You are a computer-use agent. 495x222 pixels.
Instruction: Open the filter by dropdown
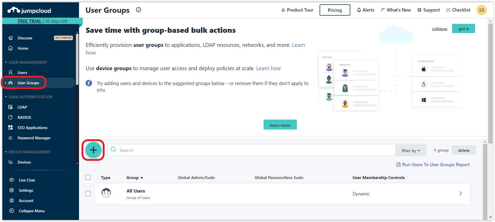[411, 150]
